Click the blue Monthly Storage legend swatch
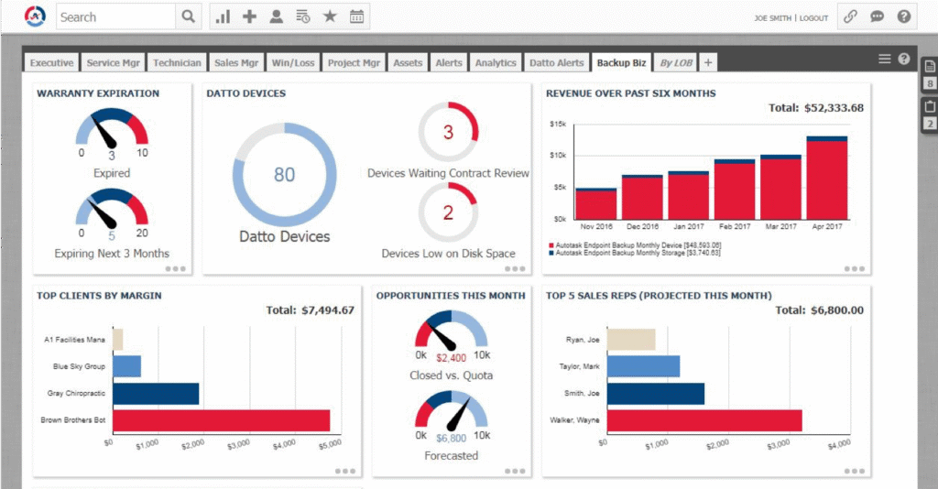This screenshot has width=938, height=489. click(551, 253)
